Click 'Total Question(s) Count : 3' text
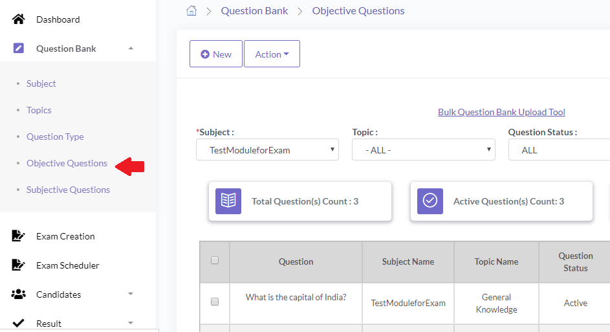Screen dimensions: 610x332 point(305,202)
